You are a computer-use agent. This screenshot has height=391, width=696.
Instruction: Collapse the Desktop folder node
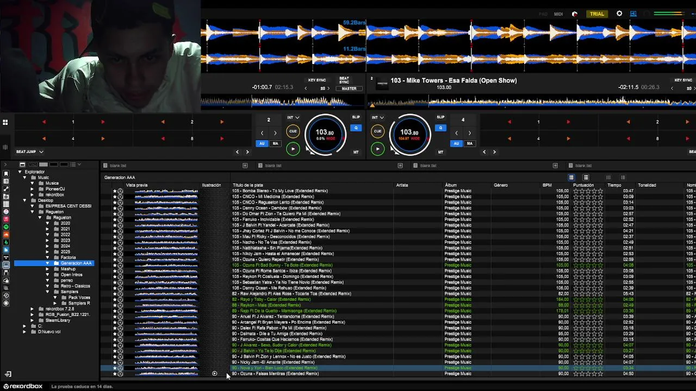point(24,200)
